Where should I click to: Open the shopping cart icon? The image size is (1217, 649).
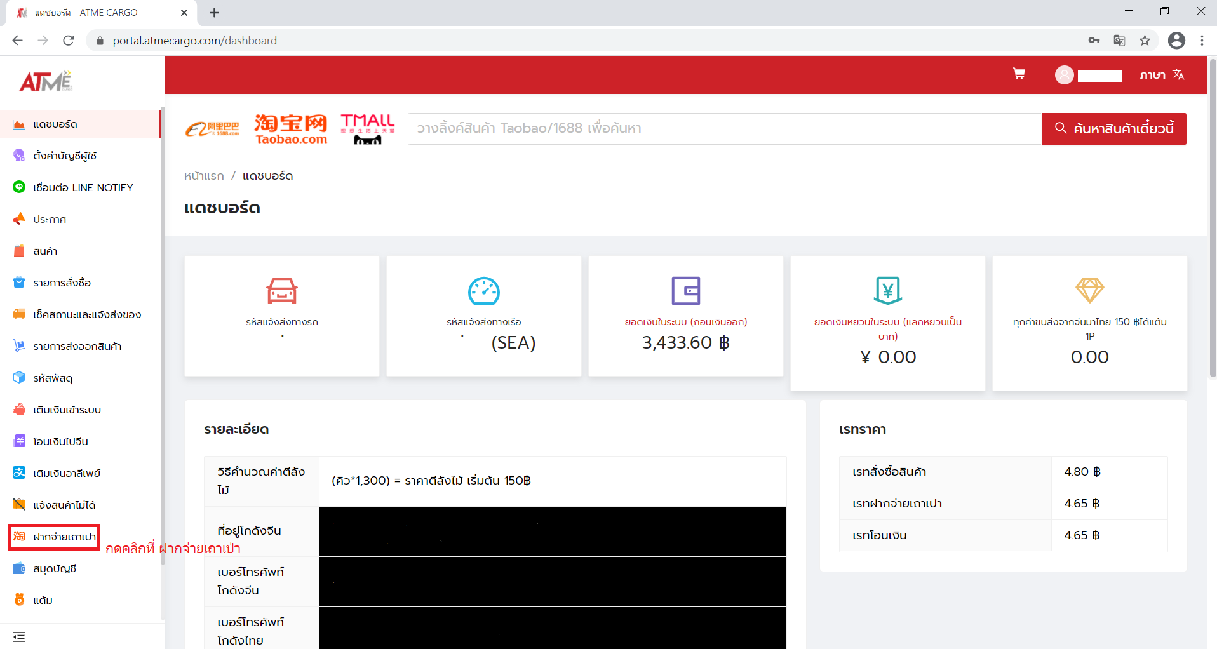pos(1019,74)
